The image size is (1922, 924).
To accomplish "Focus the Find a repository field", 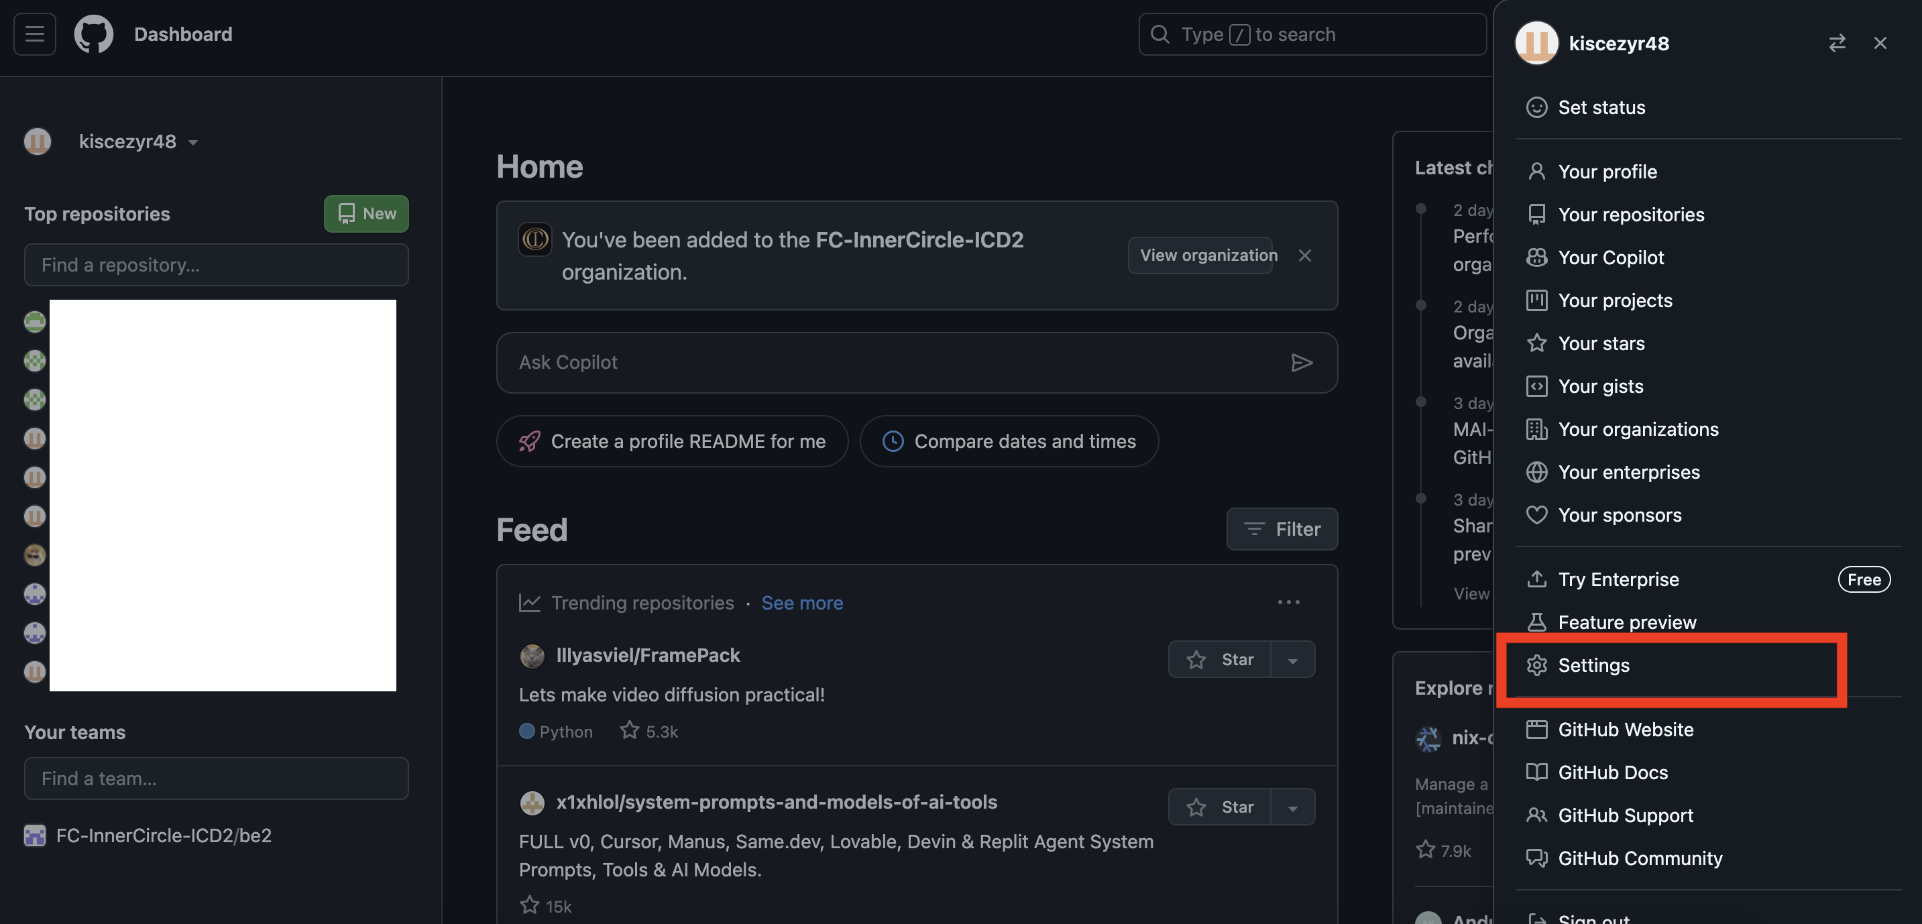I will 217,265.
